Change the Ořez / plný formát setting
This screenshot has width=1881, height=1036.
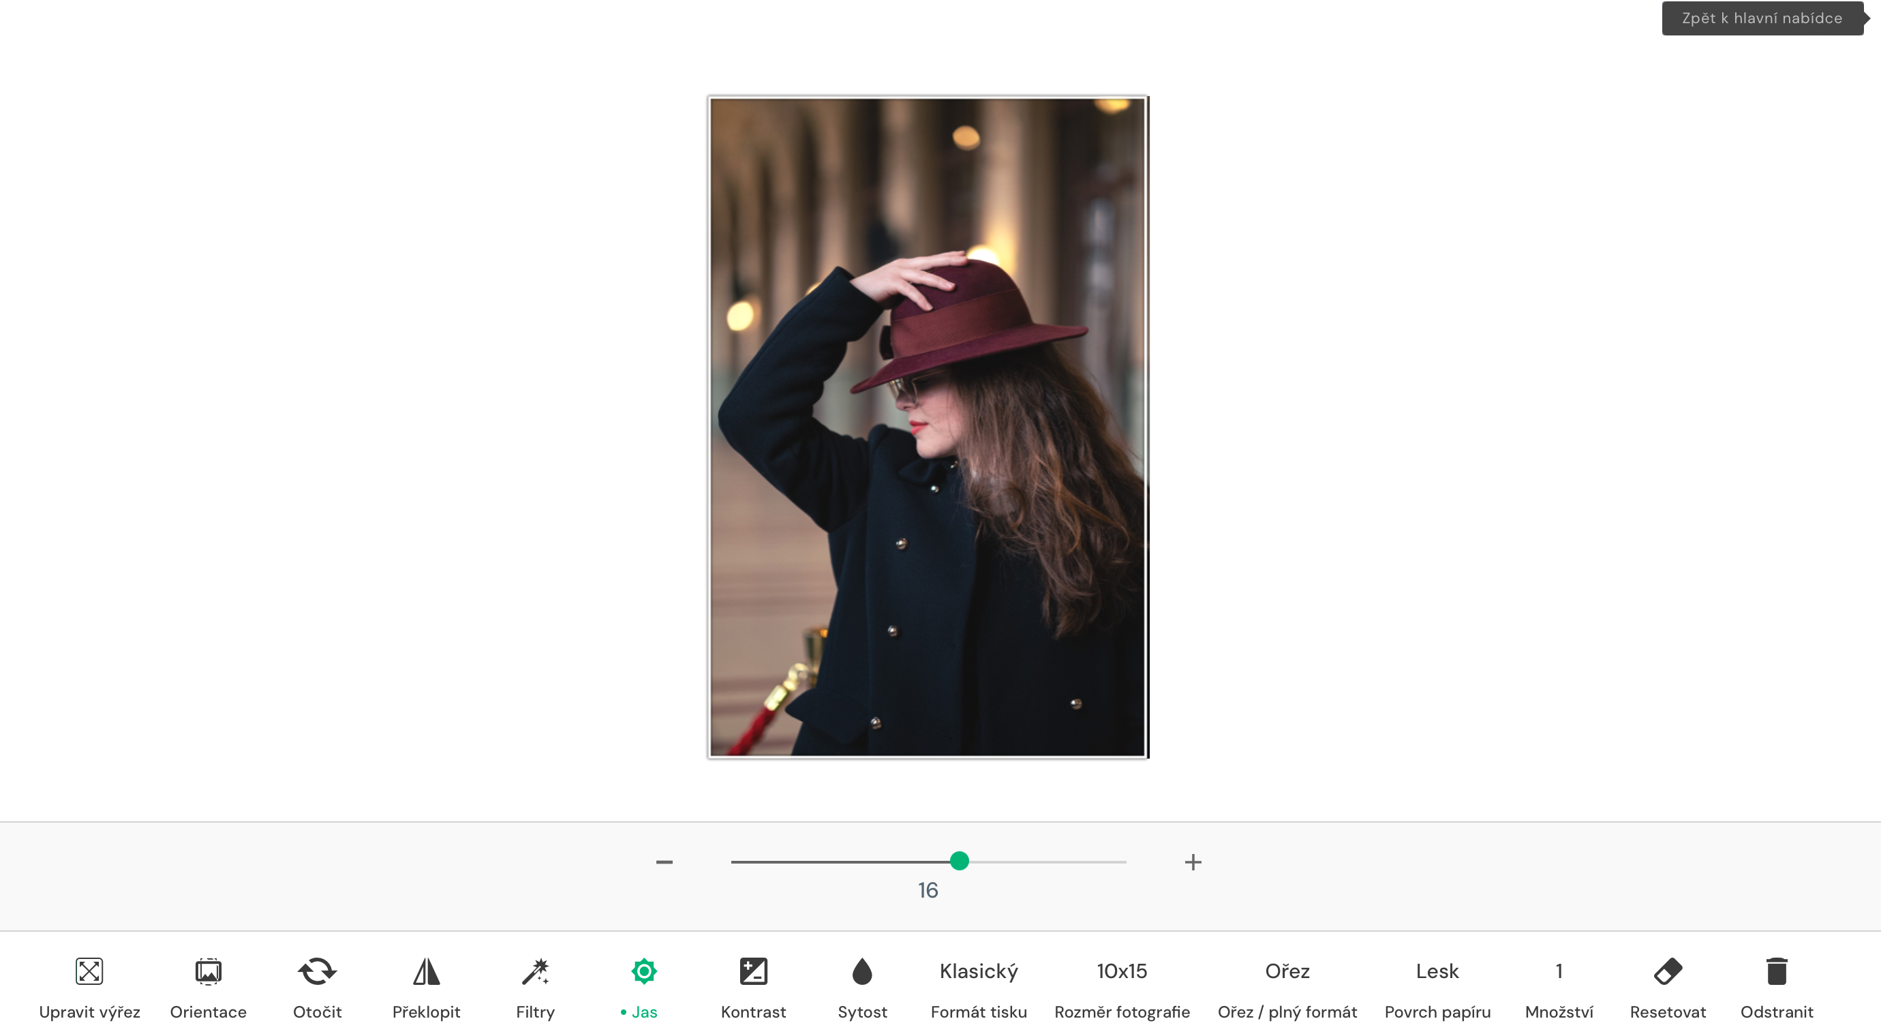click(x=1287, y=989)
